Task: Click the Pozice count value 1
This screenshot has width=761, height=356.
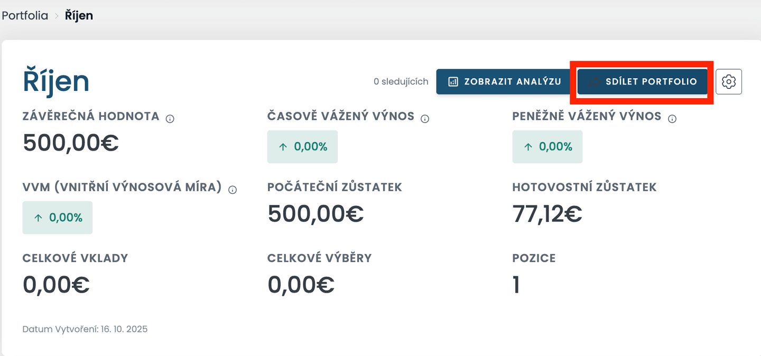Action: pos(516,285)
